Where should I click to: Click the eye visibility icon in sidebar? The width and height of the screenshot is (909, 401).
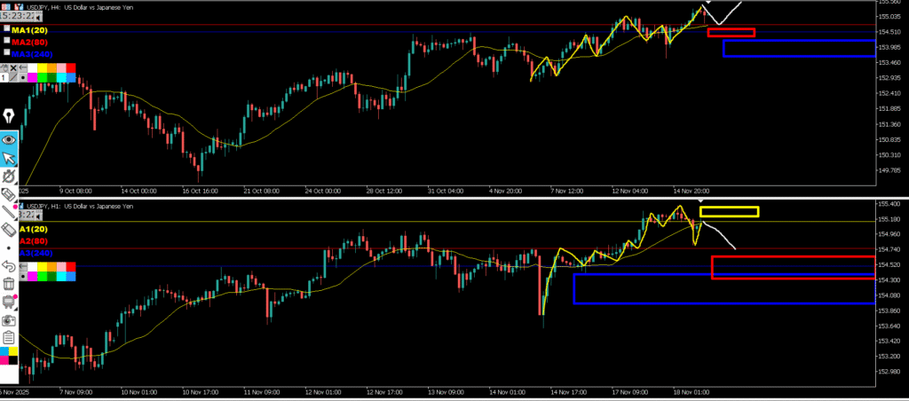[10, 138]
